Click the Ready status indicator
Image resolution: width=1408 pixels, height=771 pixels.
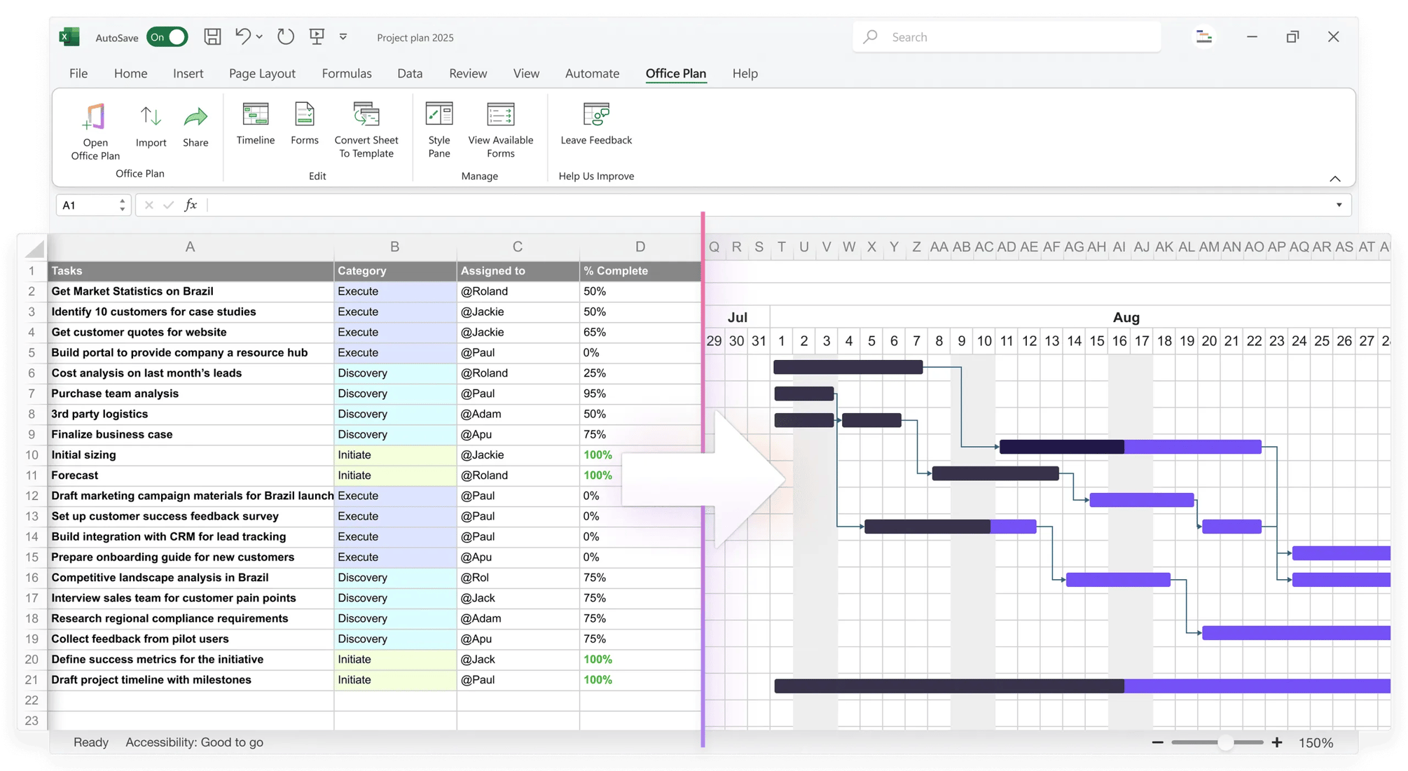tap(91, 742)
